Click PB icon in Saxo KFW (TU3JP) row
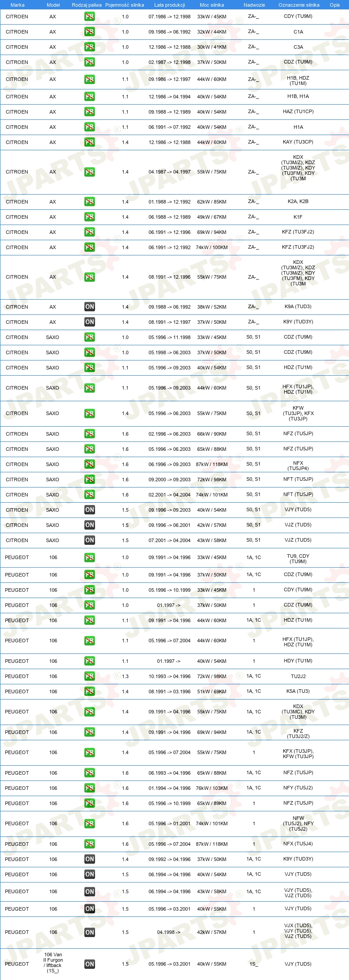 point(89,414)
